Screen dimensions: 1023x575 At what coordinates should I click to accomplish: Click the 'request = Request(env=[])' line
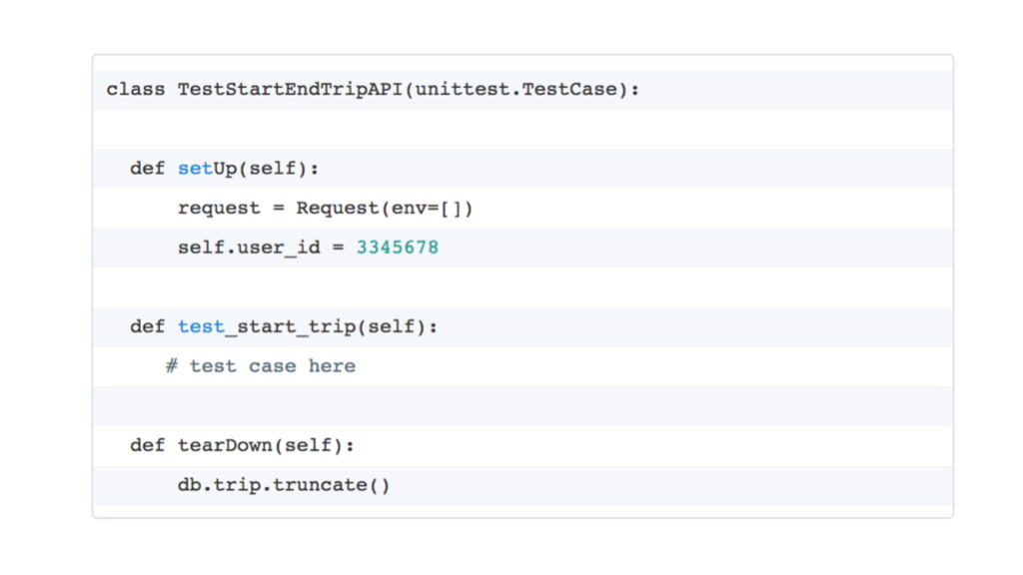pyautogui.click(x=325, y=209)
